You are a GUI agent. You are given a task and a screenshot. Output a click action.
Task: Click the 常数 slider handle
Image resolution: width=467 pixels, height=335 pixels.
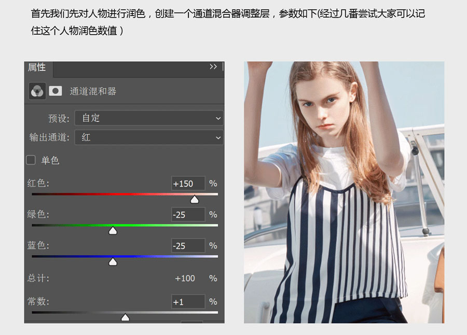coord(126,317)
